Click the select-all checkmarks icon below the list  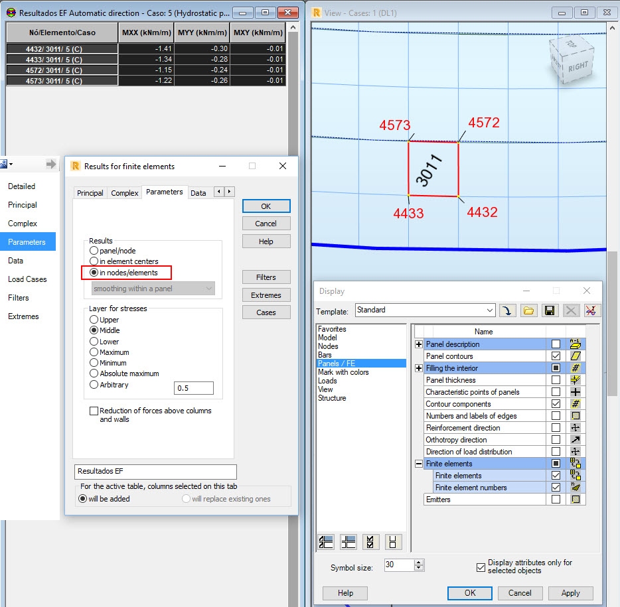pos(370,542)
